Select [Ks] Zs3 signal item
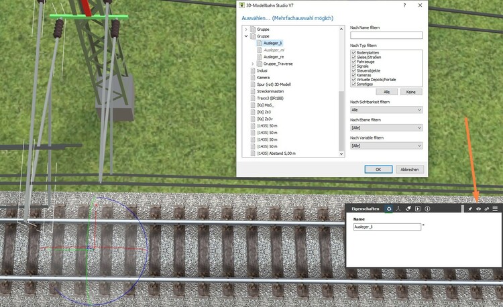This screenshot has width=503, height=307. [264, 112]
